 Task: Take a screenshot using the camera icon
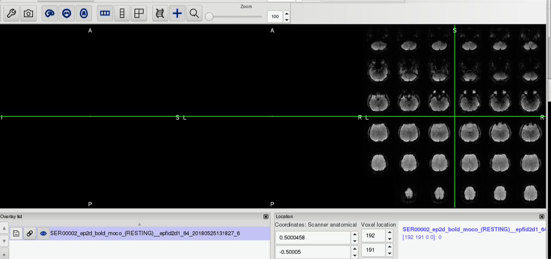tap(28, 13)
